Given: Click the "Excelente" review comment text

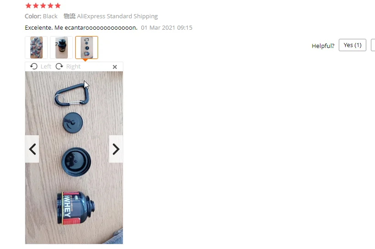Looking at the screenshot, I should tap(81, 27).
